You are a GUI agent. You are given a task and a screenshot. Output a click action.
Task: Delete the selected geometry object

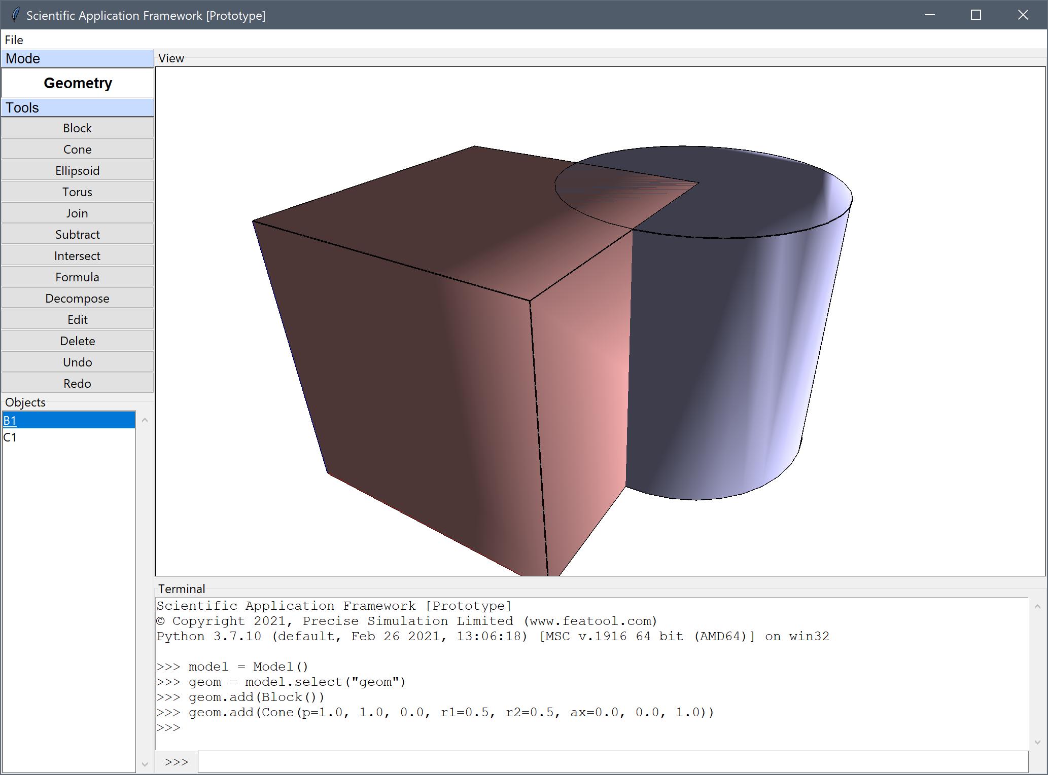coord(77,341)
